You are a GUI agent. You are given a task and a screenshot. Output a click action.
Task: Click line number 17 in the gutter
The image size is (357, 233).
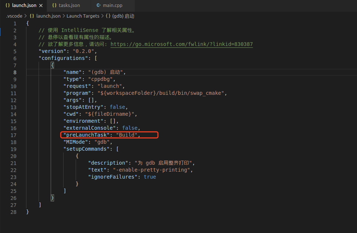pos(14,135)
